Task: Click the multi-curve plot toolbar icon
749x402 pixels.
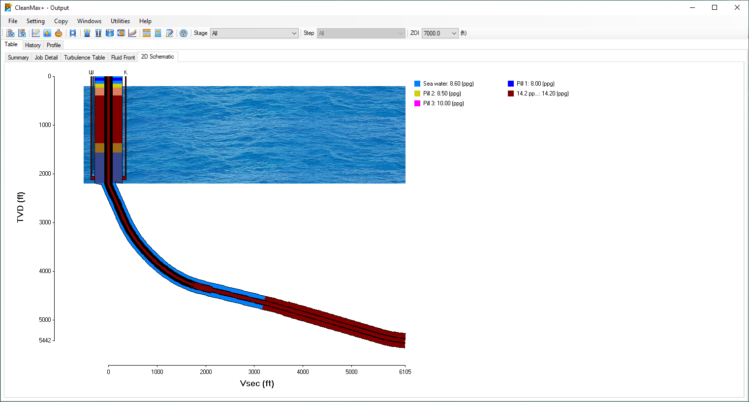Action: click(x=132, y=33)
